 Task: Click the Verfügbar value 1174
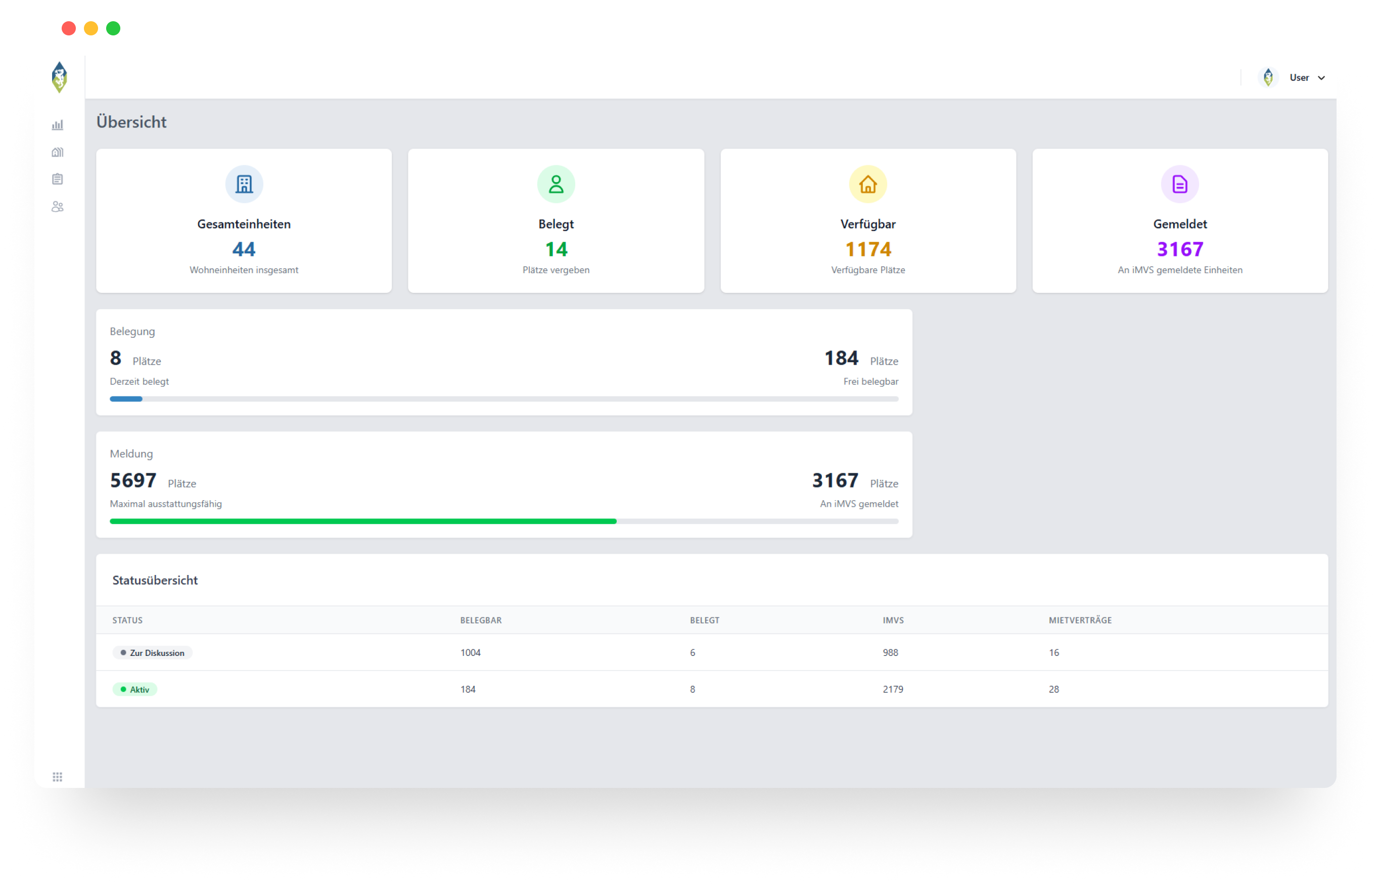868,249
